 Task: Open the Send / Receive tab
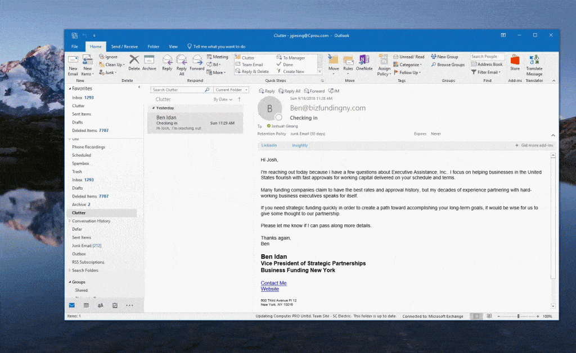click(124, 47)
